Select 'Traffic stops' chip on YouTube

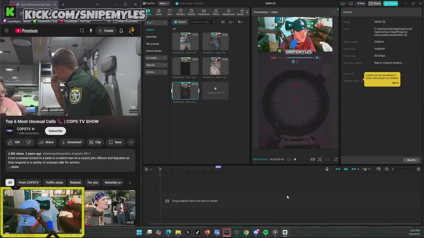[x=54, y=182]
